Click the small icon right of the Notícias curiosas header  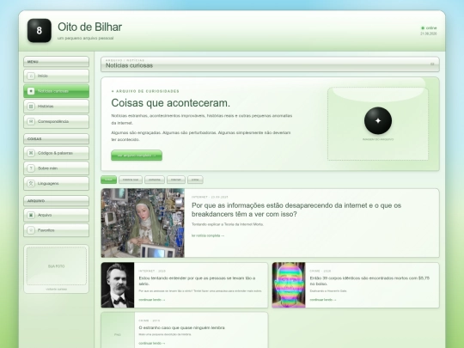pos(432,64)
